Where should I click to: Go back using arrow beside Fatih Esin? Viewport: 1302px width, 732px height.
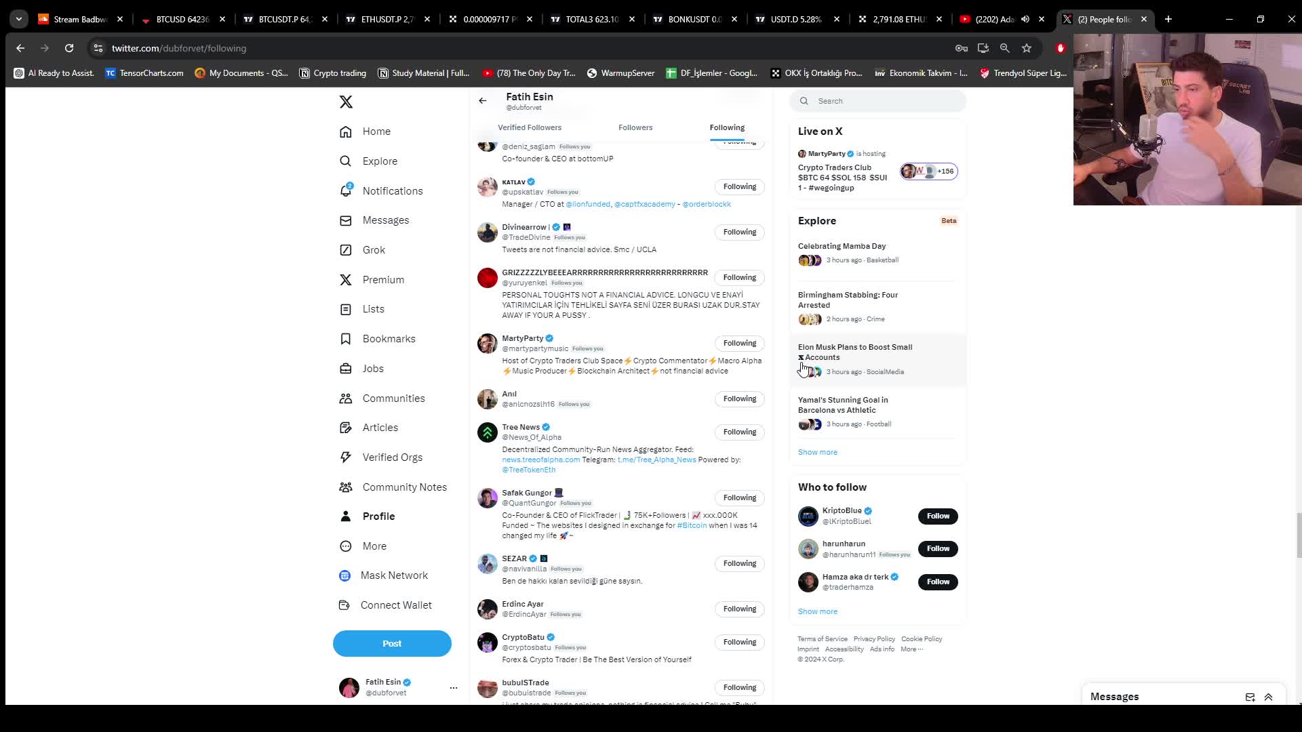click(x=483, y=101)
